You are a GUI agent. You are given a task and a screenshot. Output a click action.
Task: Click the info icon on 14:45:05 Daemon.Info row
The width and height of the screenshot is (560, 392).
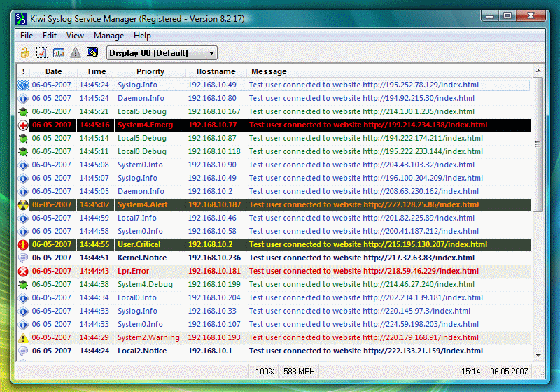coord(23,192)
